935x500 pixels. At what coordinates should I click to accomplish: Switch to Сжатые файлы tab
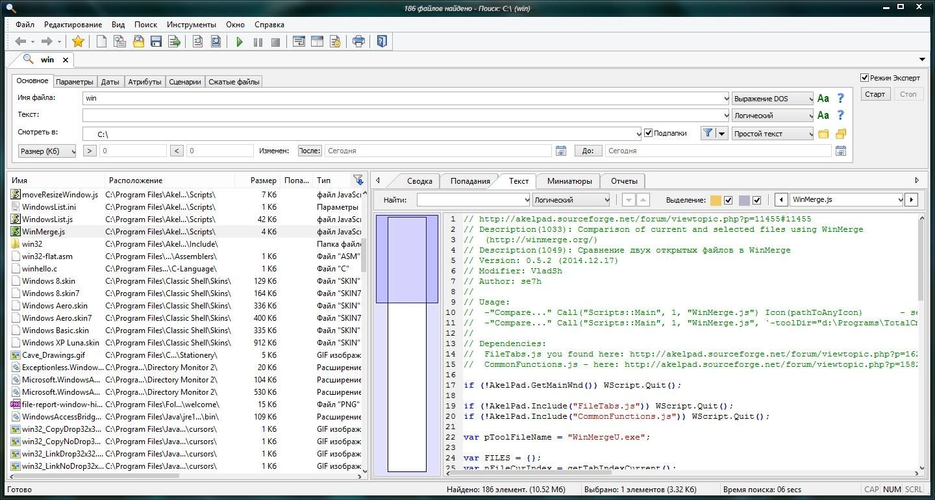(x=234, y=82)
